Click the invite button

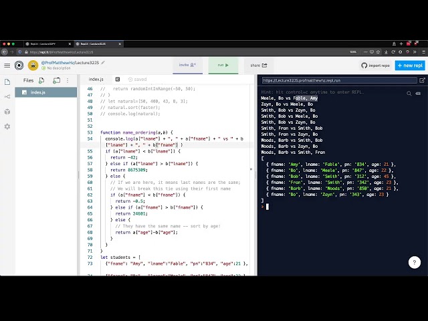click(187, 65)
